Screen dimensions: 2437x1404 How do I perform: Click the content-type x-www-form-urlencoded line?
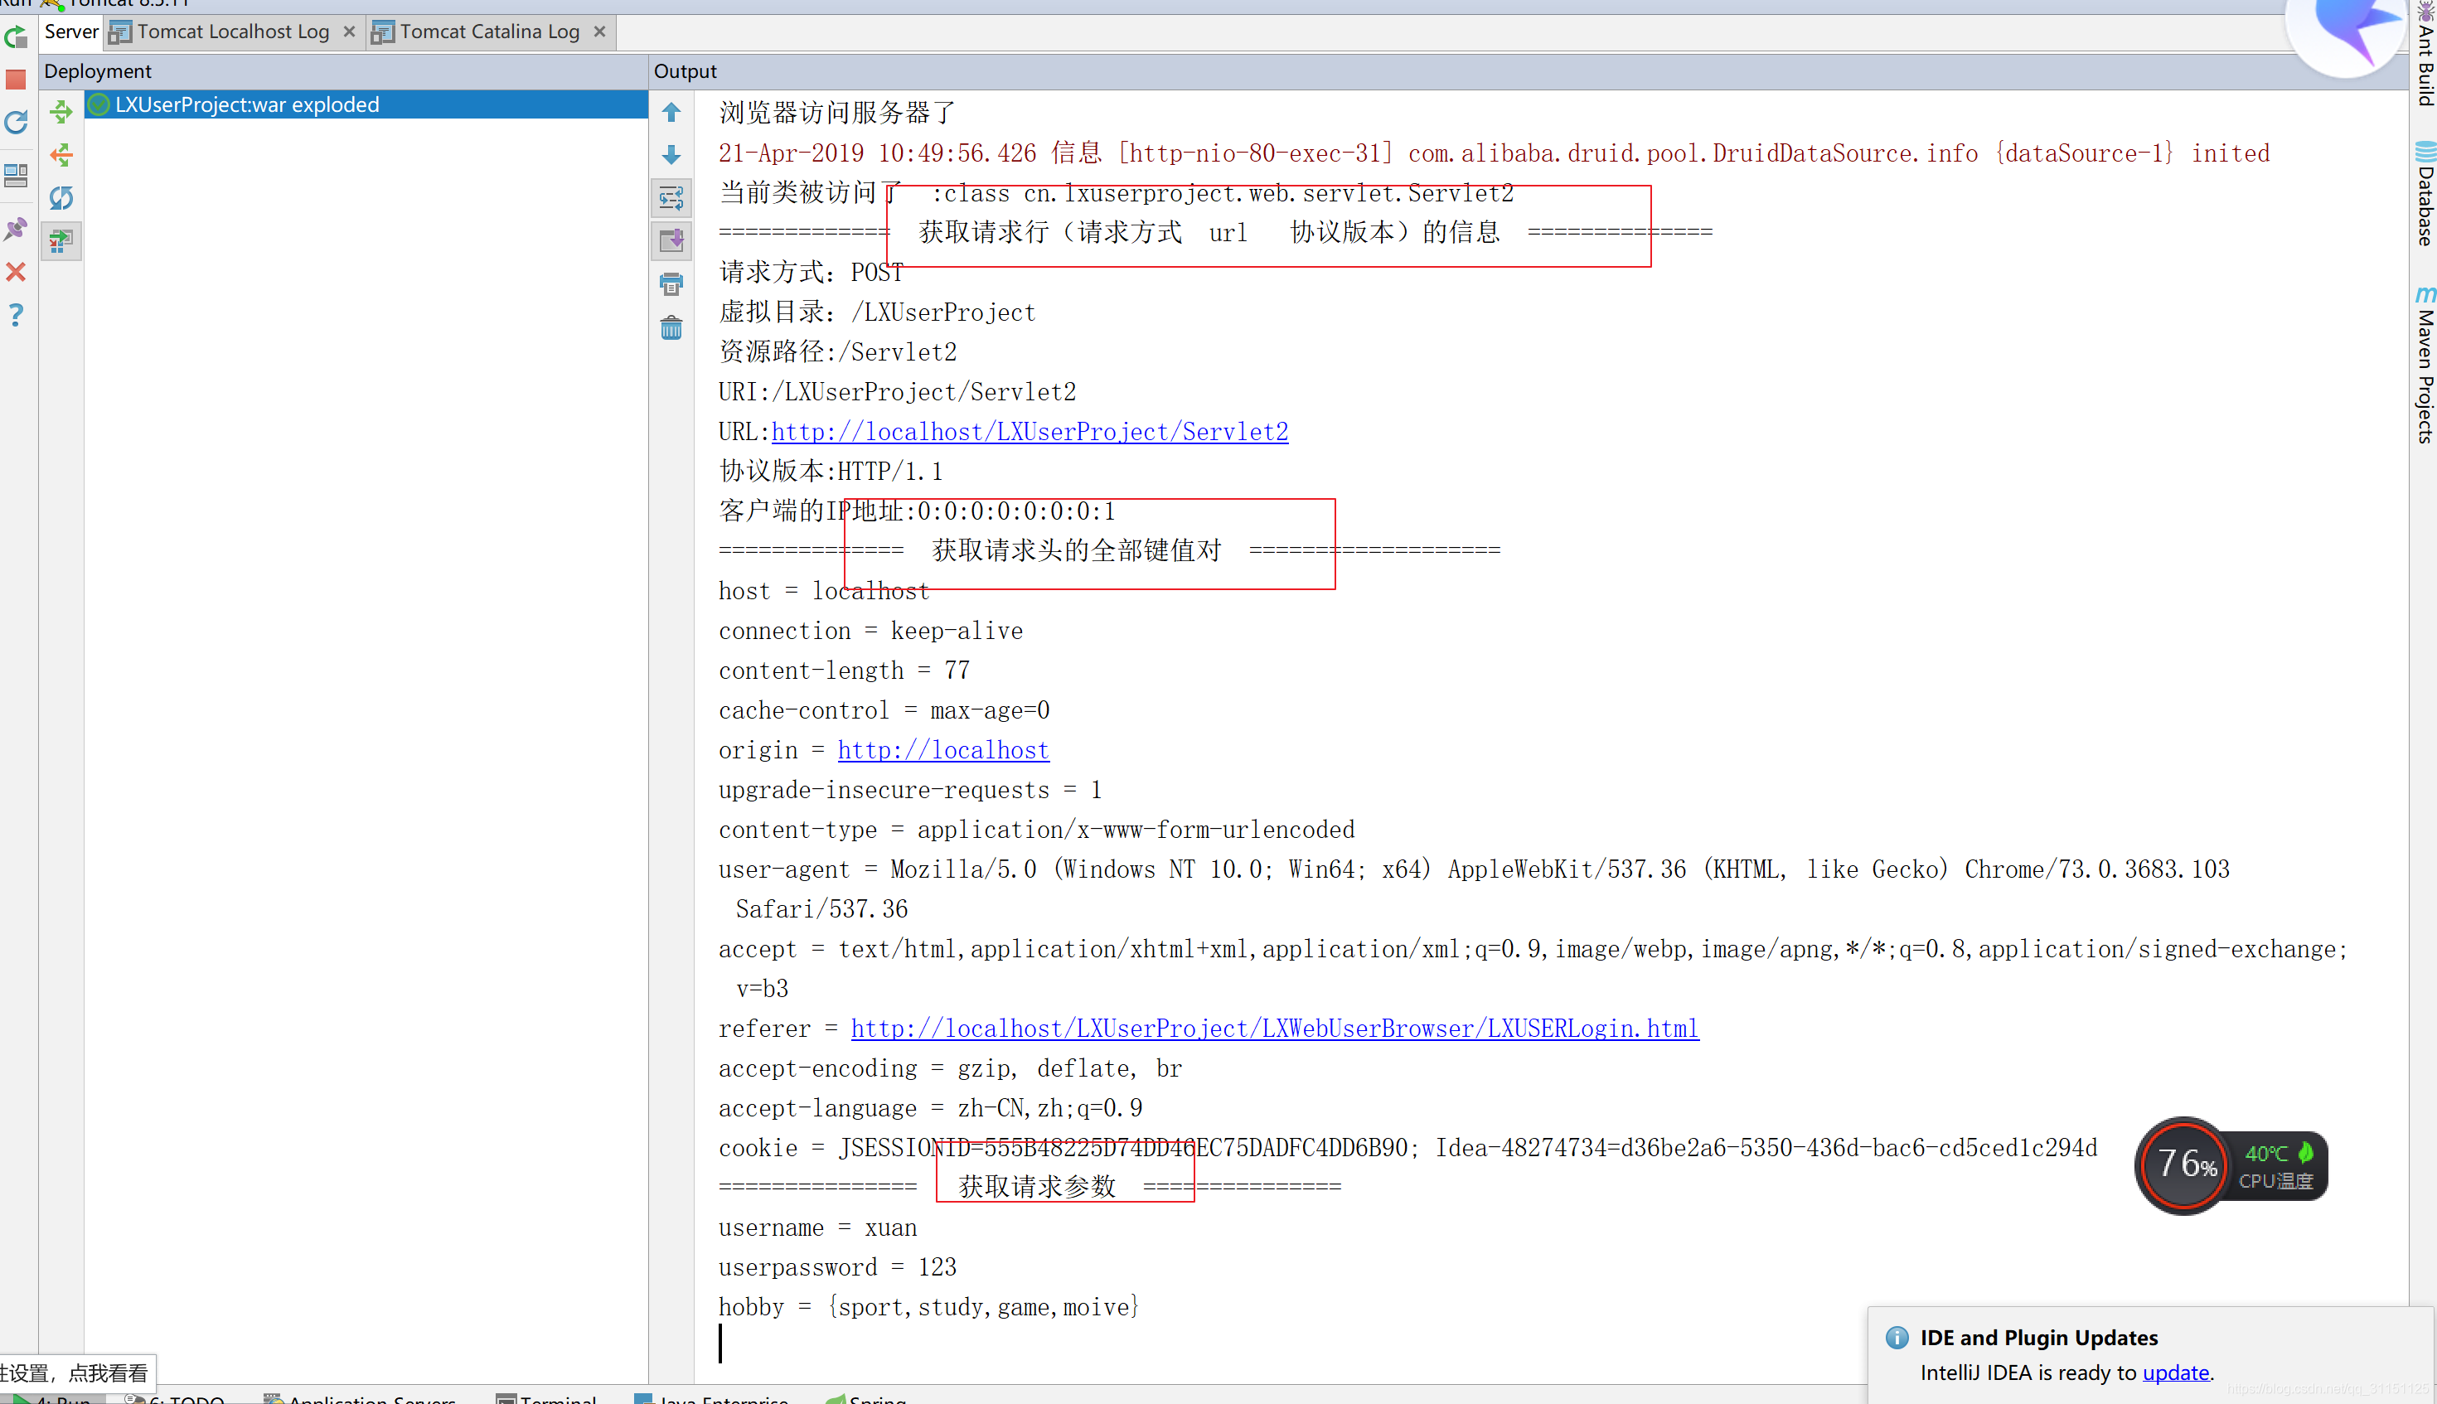point(1037,830)
